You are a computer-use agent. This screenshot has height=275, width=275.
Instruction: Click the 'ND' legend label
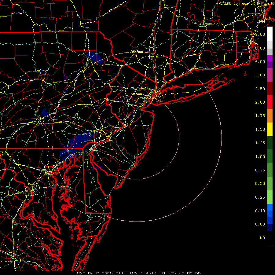(262, 238)
